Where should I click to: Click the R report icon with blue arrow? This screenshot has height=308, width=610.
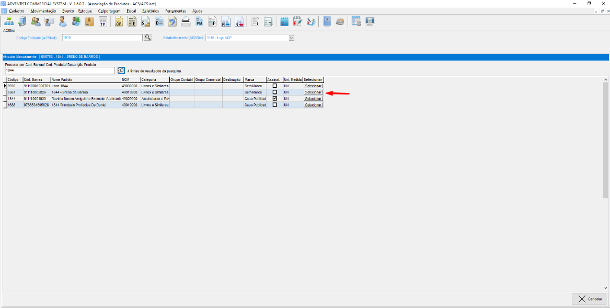pos(226,21)
